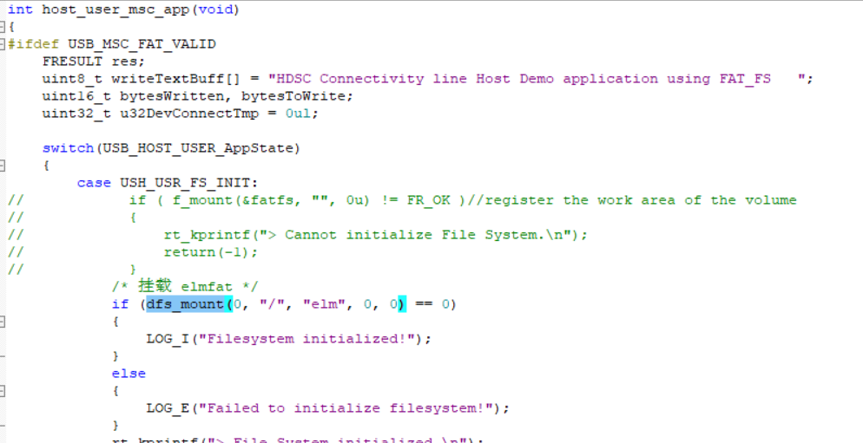The height and width of the screenshot is (443, 863).
Task: Click the case keyword
Action: tap(94, 182)
